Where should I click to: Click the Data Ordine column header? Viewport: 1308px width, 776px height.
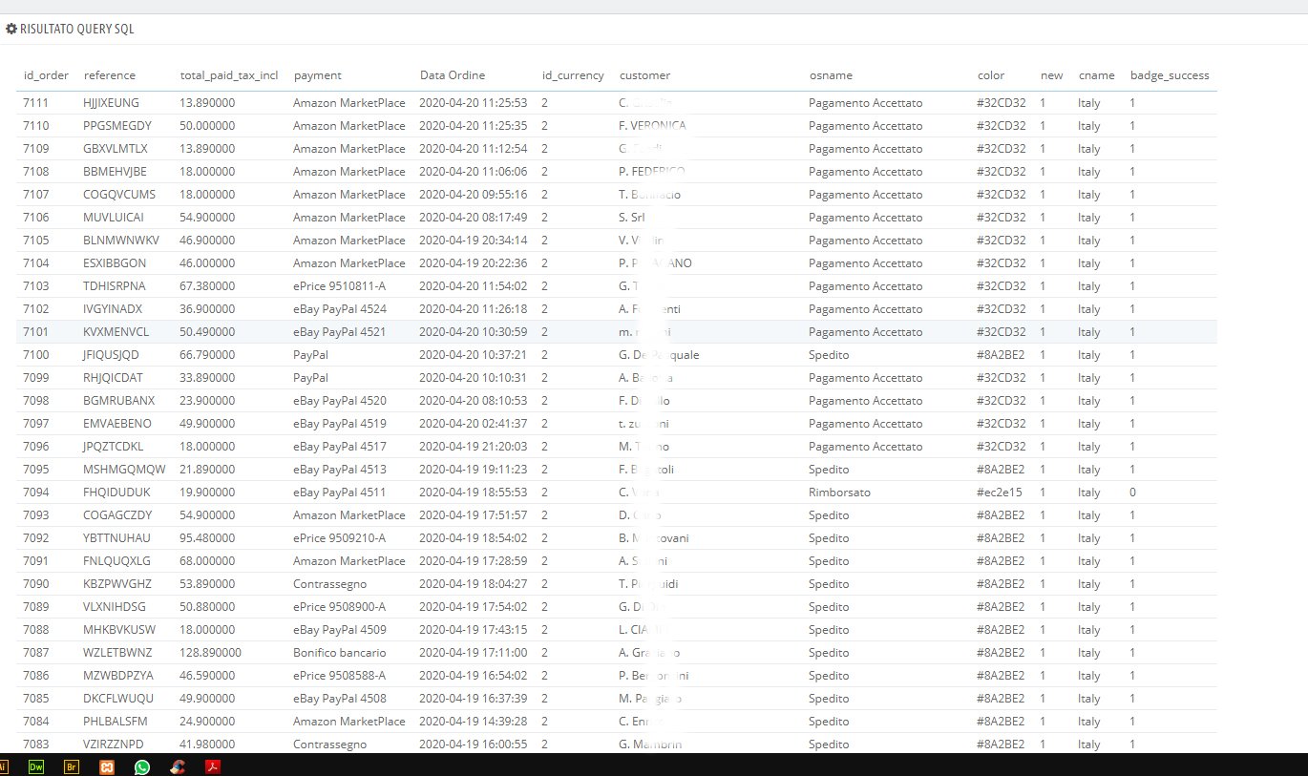[453, 75]
